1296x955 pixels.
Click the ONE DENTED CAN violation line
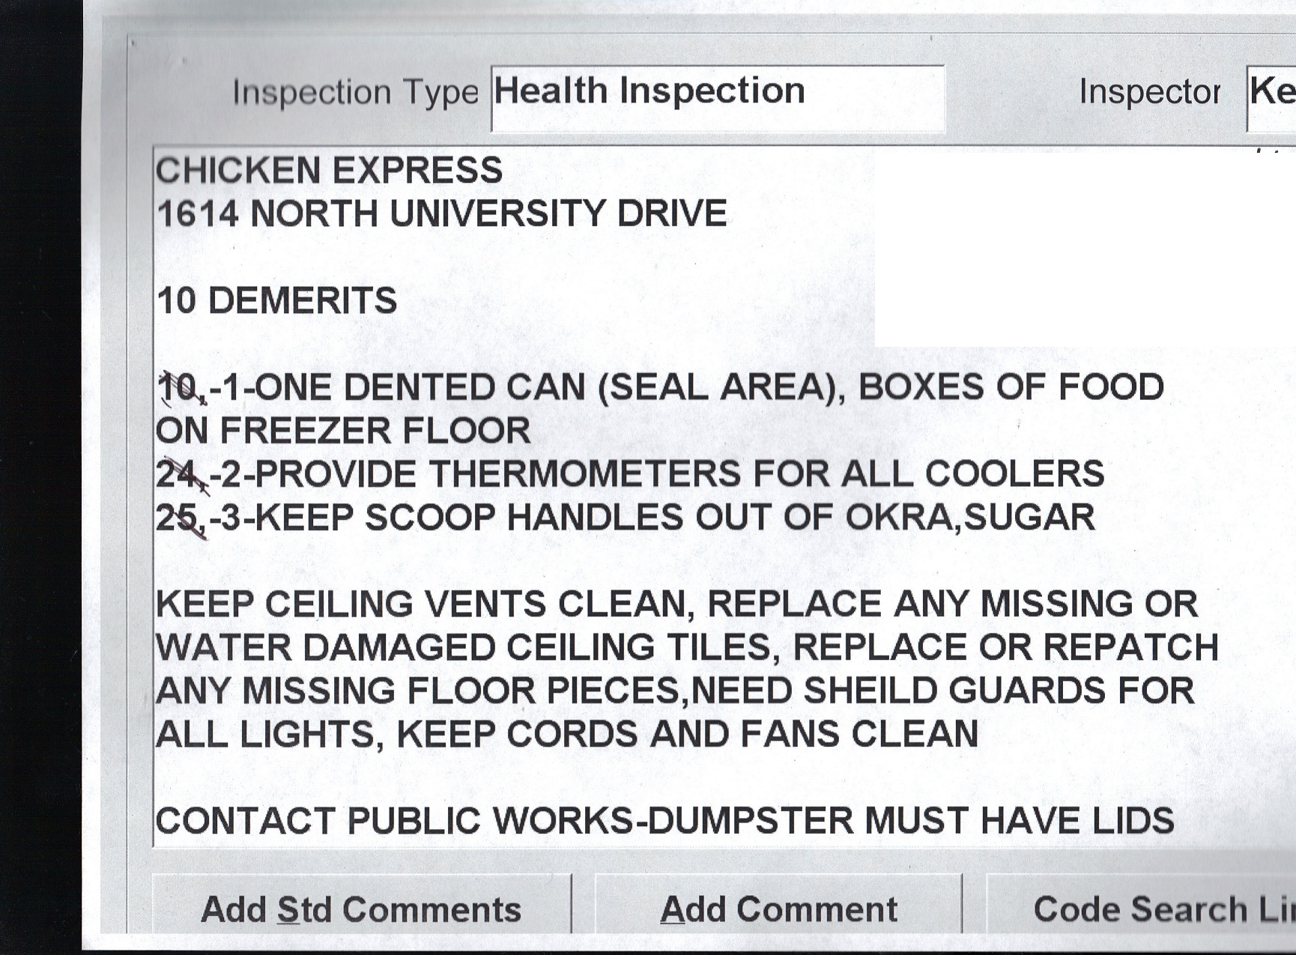pos(659,387)
